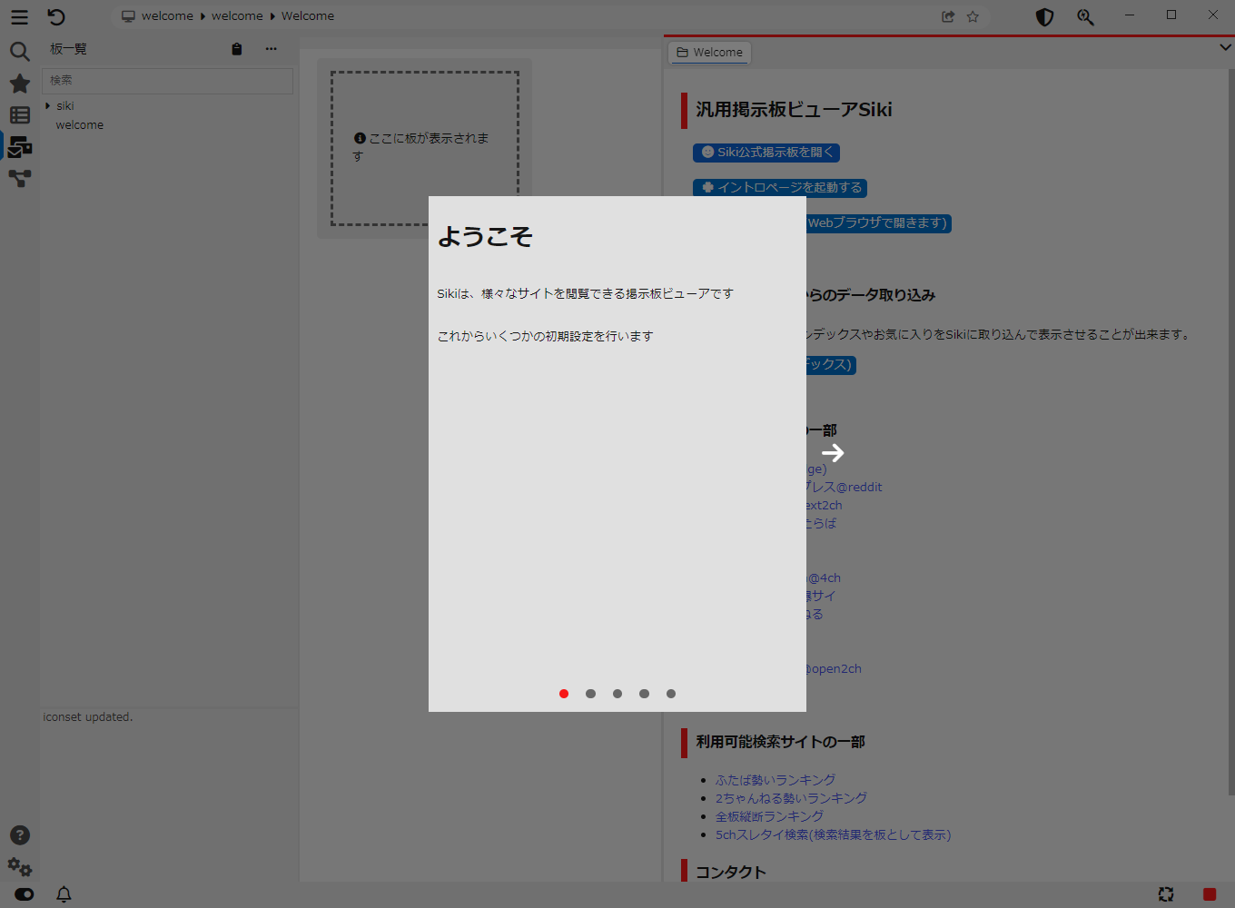Open the hamburger menu at top left
Viewport: 1235px width, 908px height.
pos(19,16)
